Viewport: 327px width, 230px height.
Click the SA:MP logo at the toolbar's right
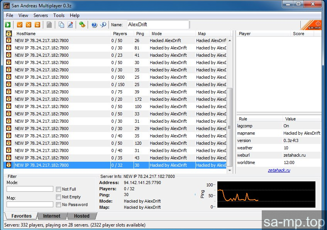tap(311, 25)
